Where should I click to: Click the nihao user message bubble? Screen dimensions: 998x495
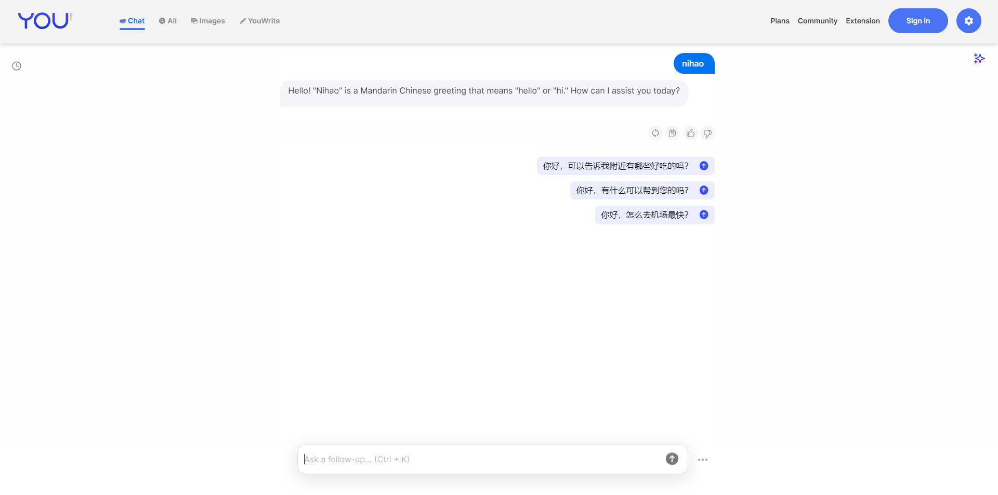coord(694,63)
